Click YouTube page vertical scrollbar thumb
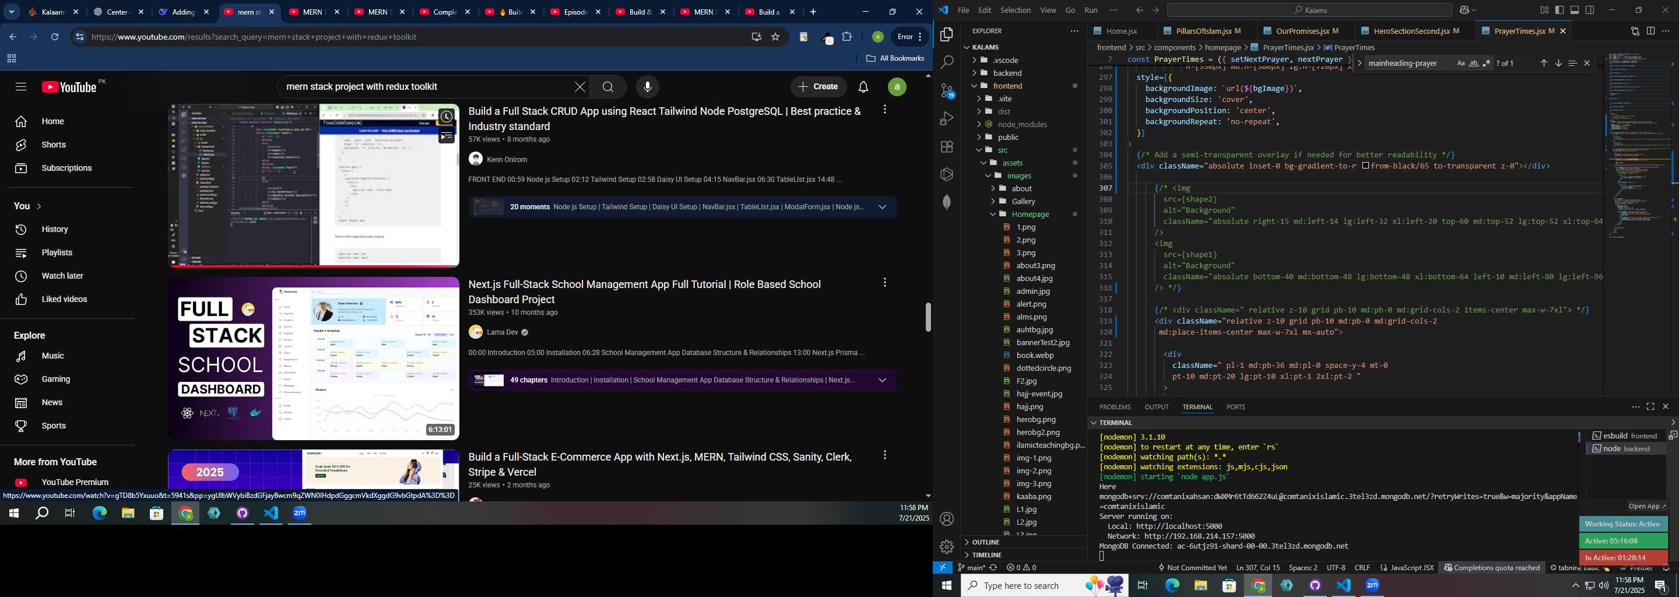The image size is (1679, 597). [928, 317]
